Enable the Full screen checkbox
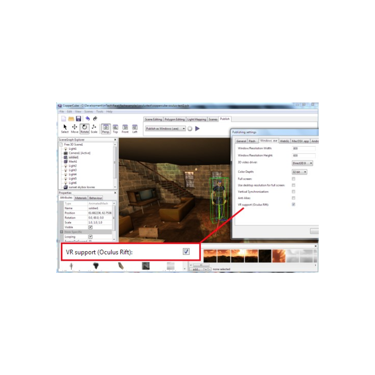The width and height of the screenshot is (375, 375). [294, 179]
